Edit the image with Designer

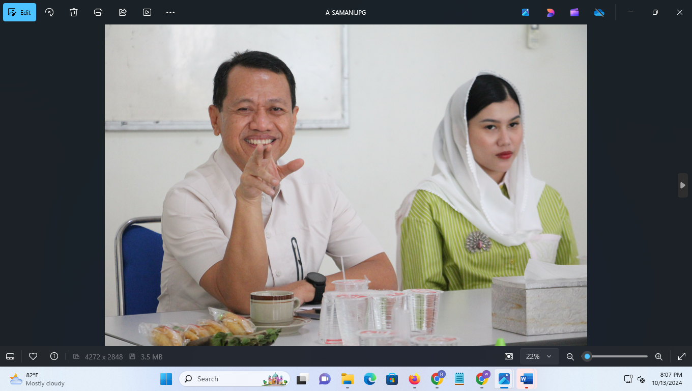[550, 12]
